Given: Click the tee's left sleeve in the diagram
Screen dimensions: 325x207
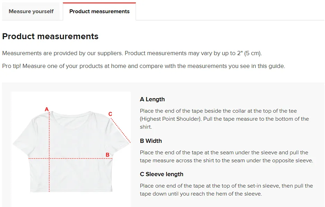Looking at the screenshot, I should pyautogui.click(x=24, y=137).
